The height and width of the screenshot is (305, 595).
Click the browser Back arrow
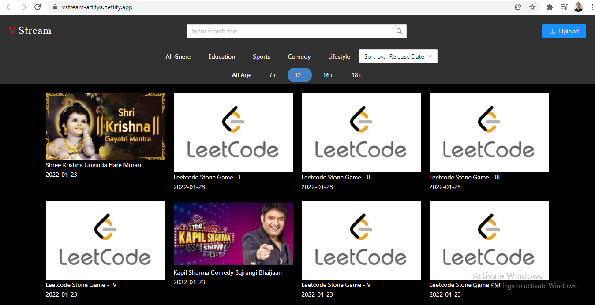tap(9, 7)
